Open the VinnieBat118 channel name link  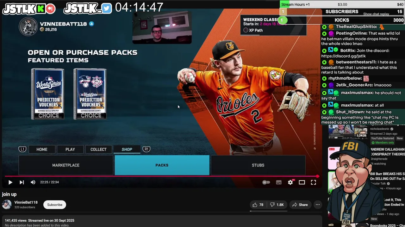tap(26, 202)
